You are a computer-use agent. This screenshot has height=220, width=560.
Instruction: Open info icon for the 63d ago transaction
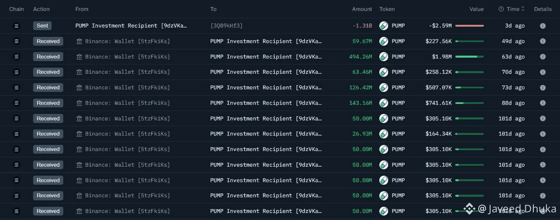pyautogui.click(x=542, y=57)
